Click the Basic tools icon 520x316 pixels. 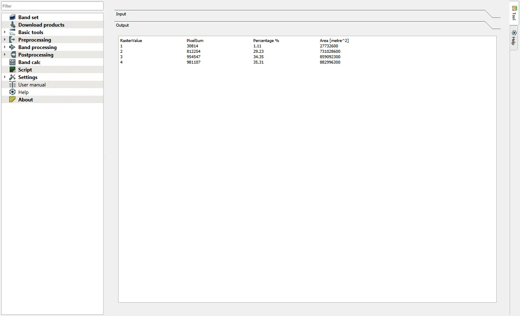(12, 32)
